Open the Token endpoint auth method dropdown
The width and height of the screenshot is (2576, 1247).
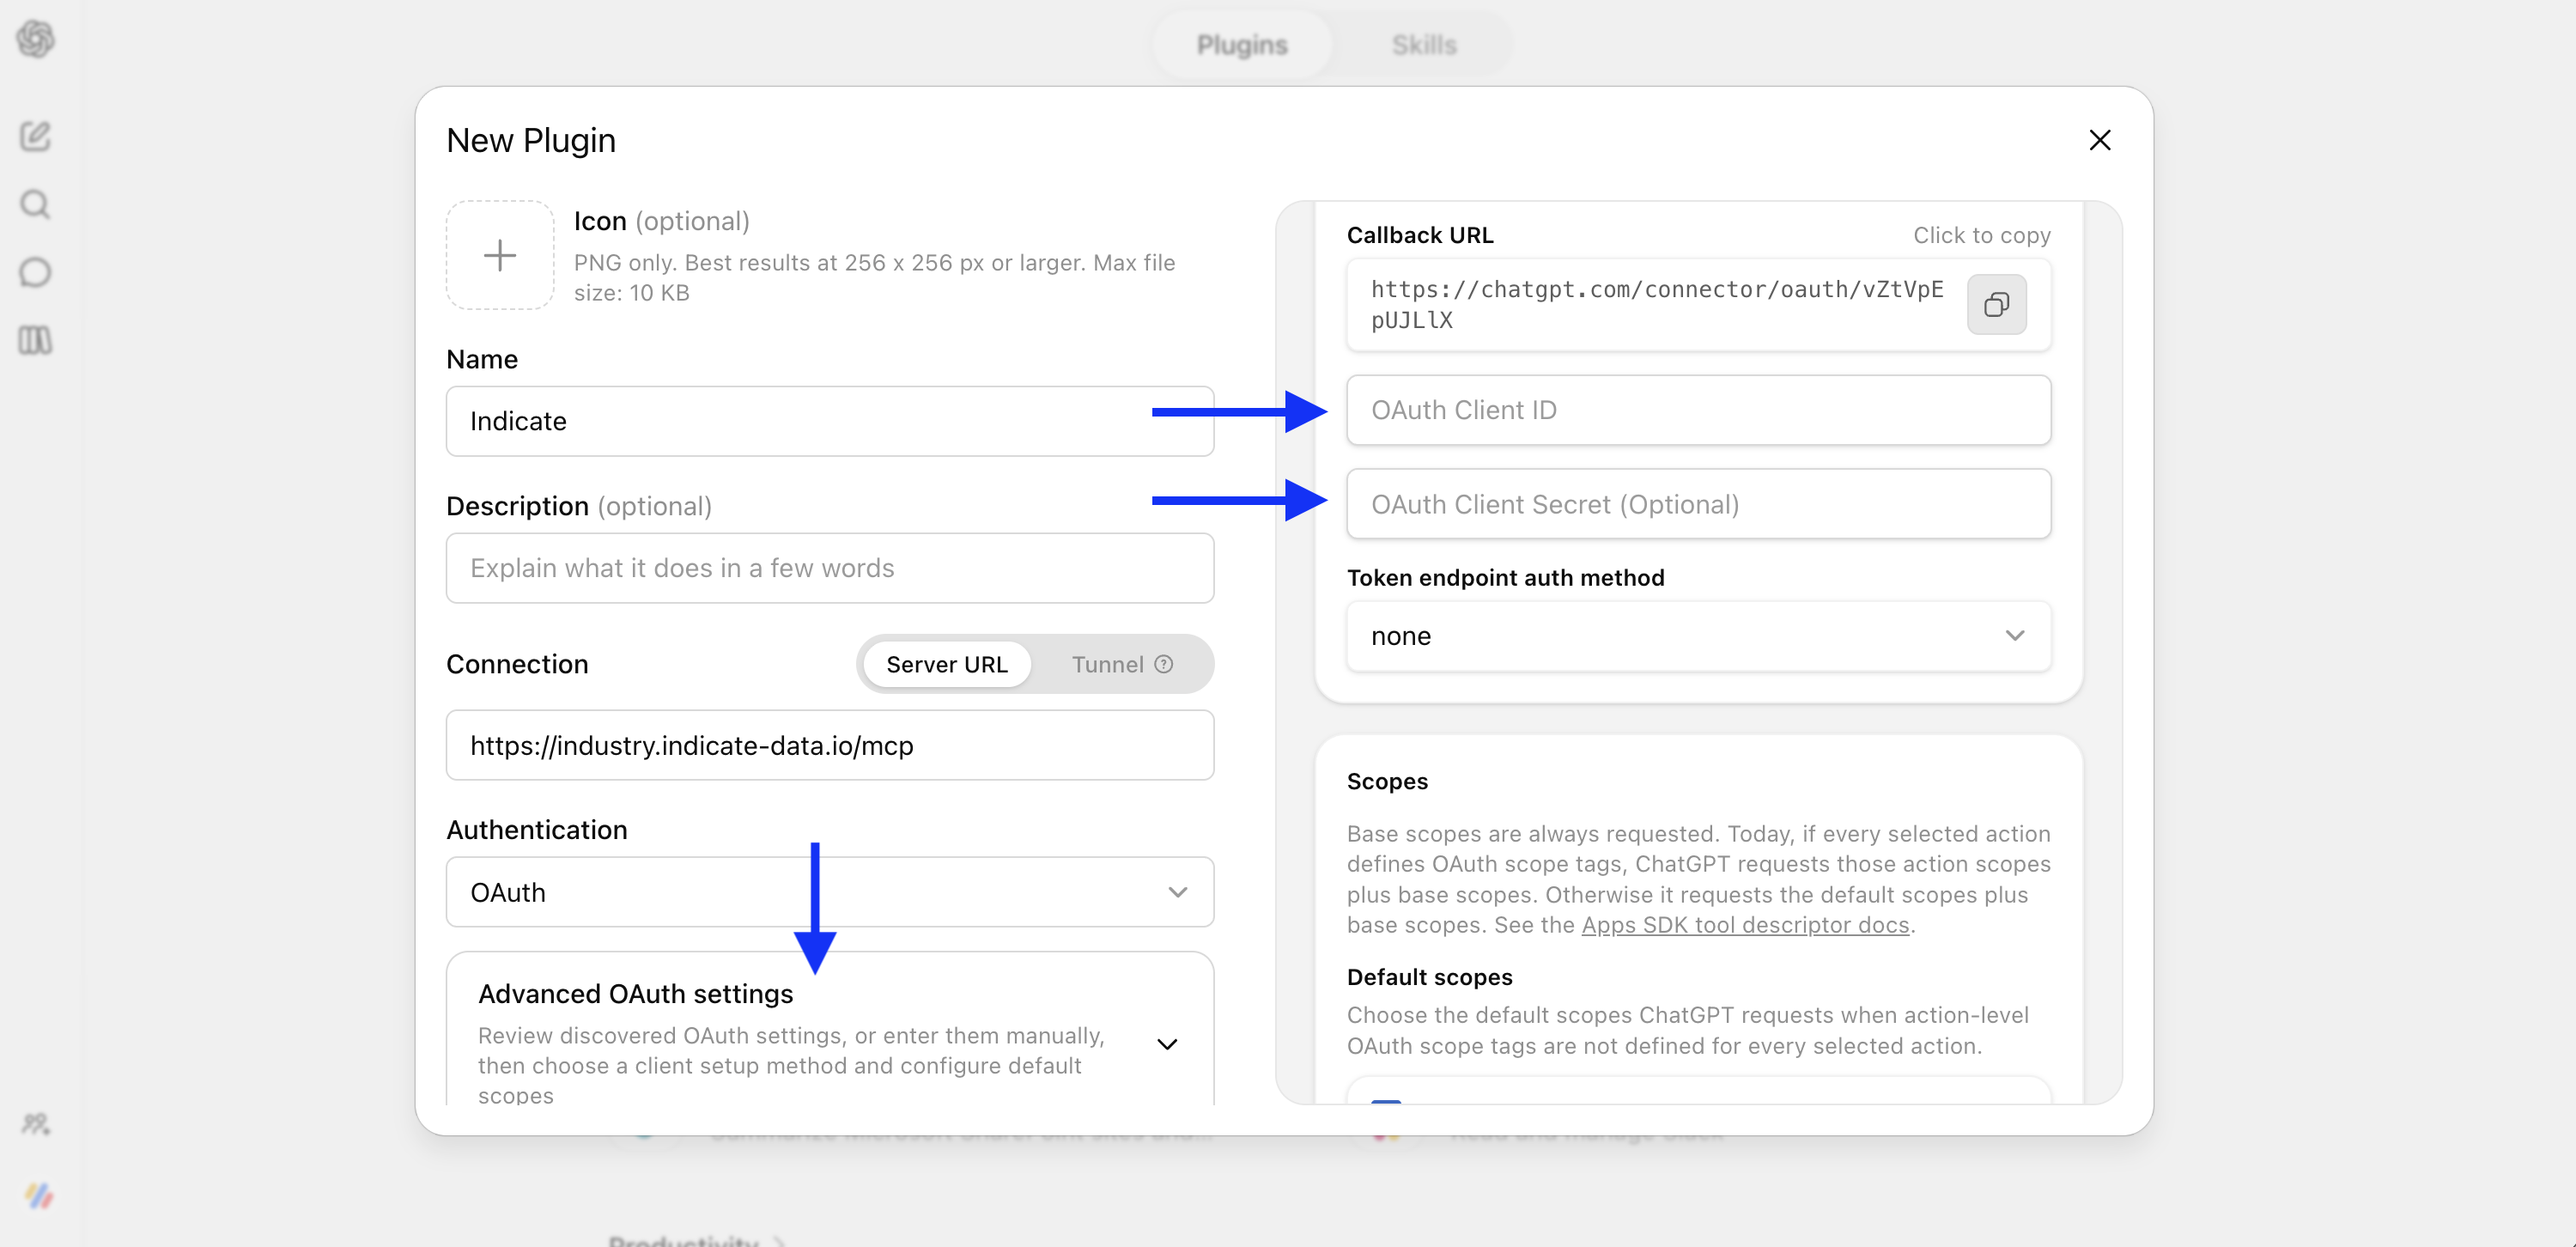(x=1698, y=636)
